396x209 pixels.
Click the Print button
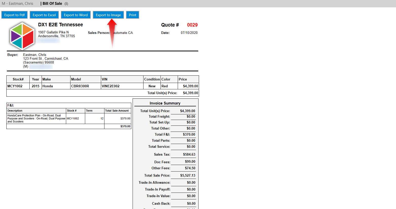click(133, 15)
